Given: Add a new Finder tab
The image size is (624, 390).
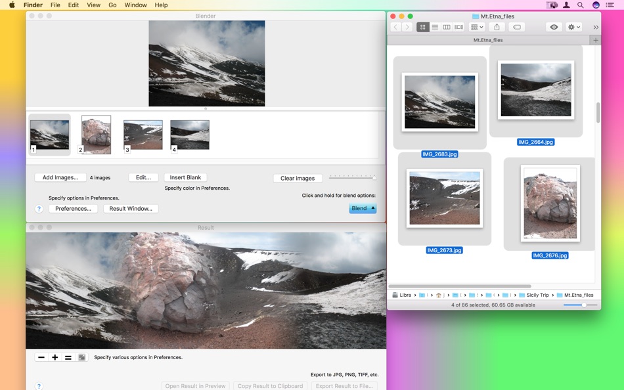Looking at the screenshot, I should click(x=595, y=40).
